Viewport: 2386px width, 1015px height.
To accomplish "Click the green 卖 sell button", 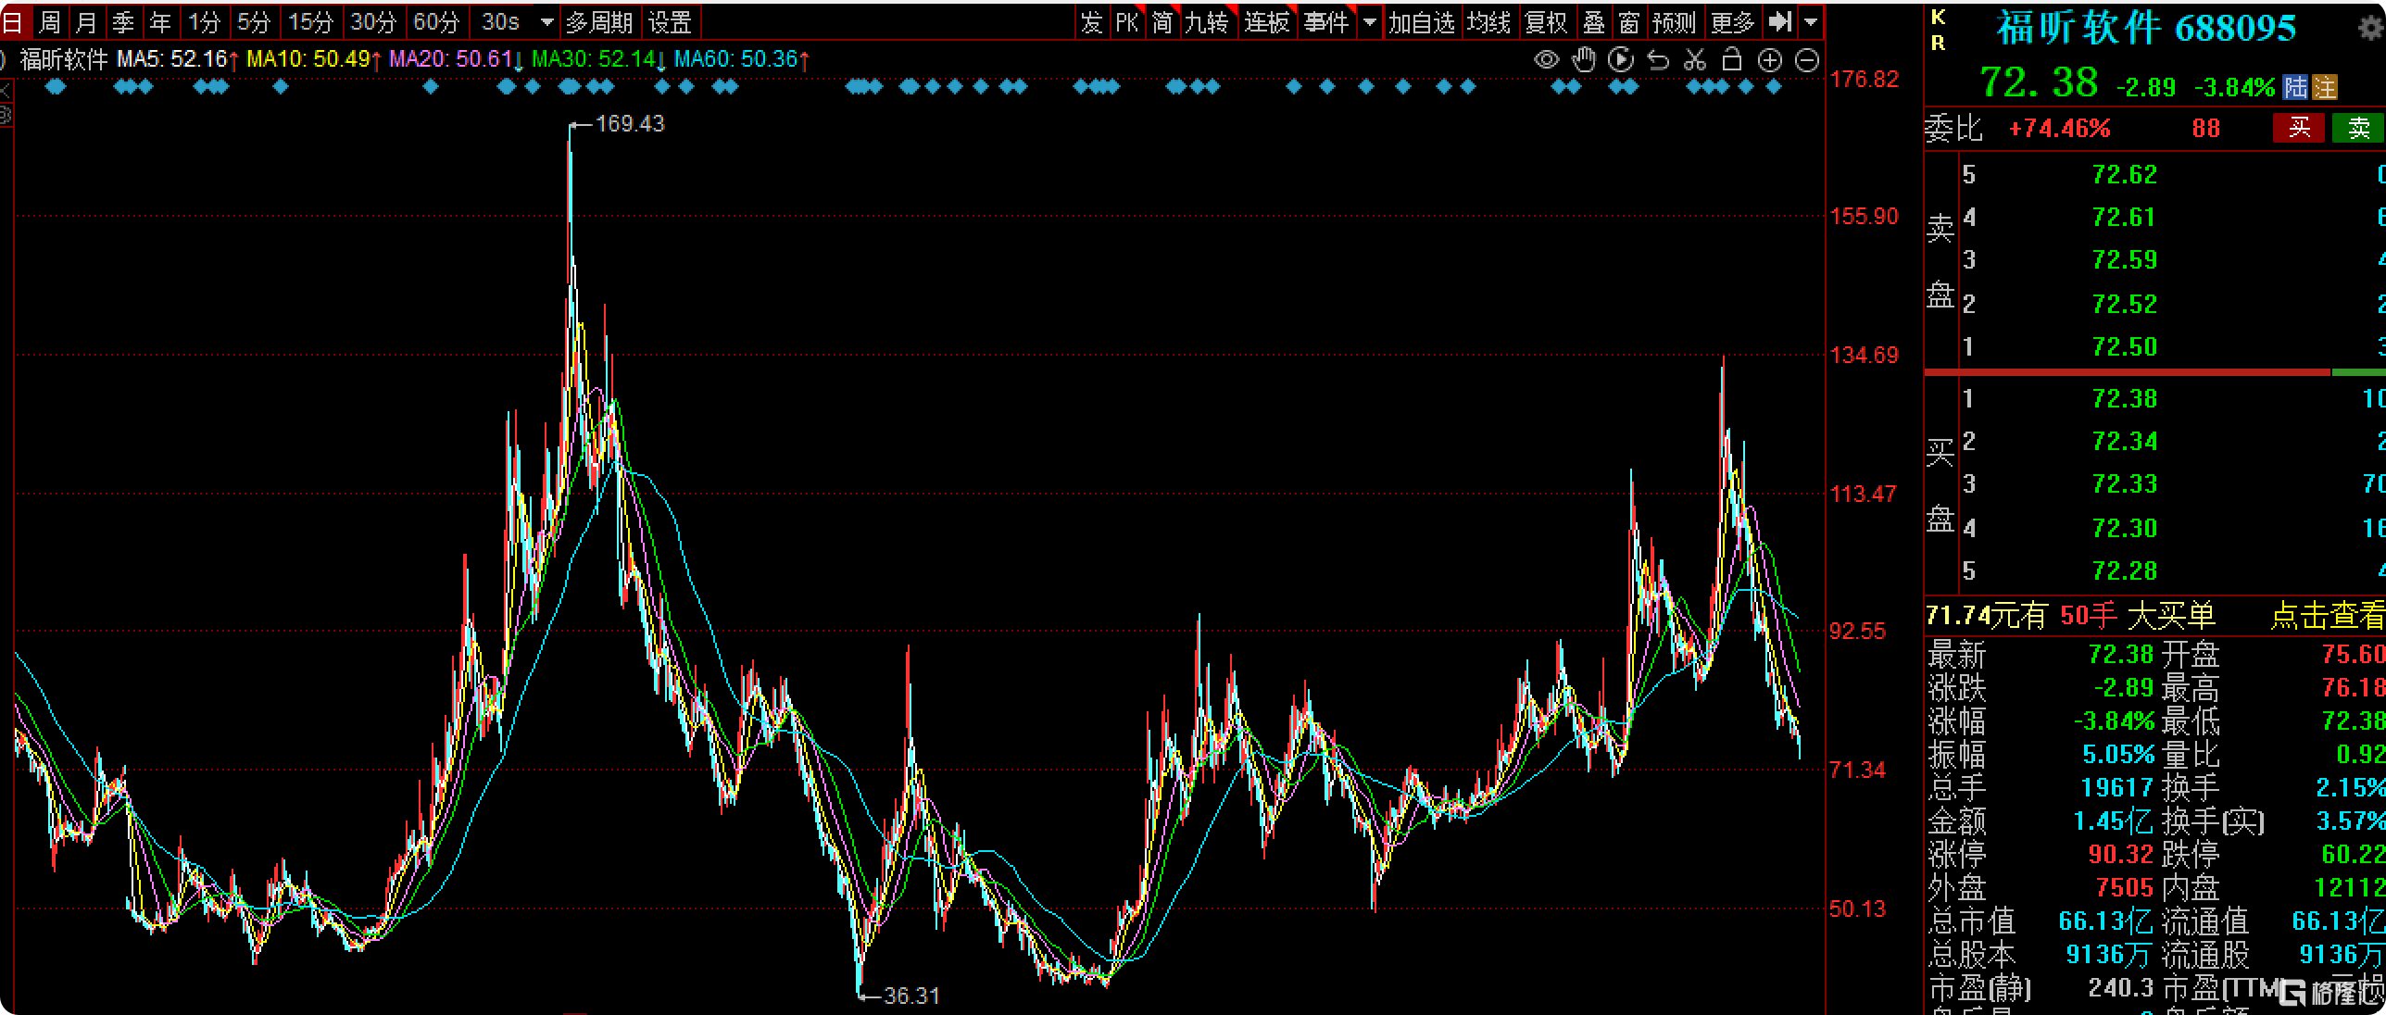I will (2358, 128).
